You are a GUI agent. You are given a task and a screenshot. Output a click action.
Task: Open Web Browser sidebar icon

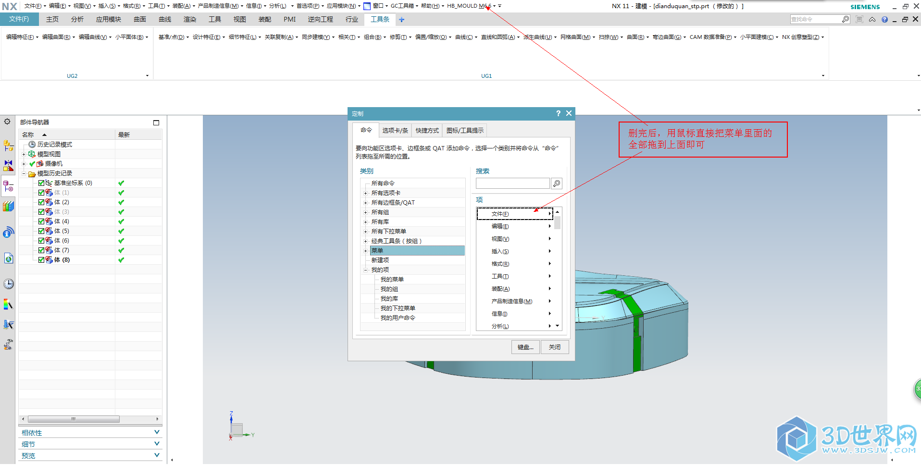point(8,258)
